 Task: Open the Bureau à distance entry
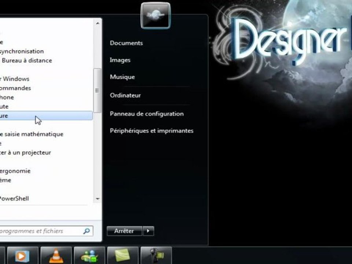[27, 60]
